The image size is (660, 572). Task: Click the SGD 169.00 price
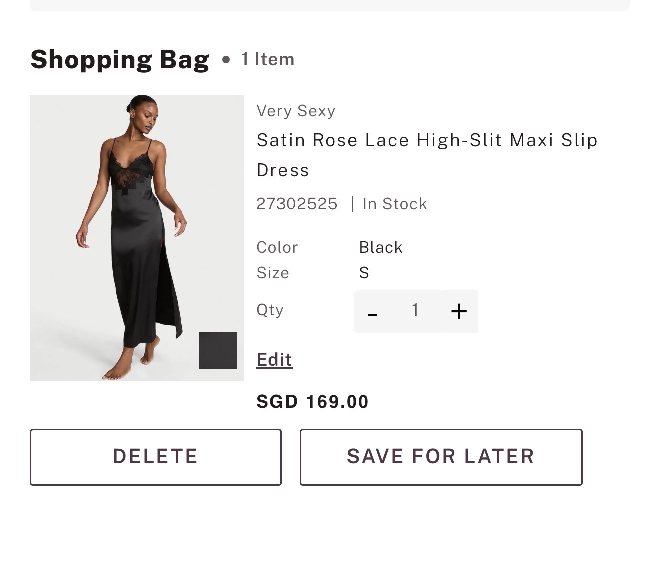point(312,402)
